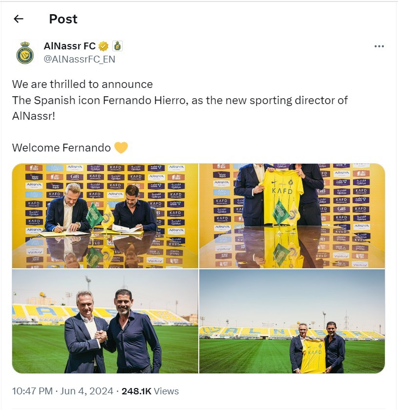Open the AlNassr FC display name

(x=69, y=46)
